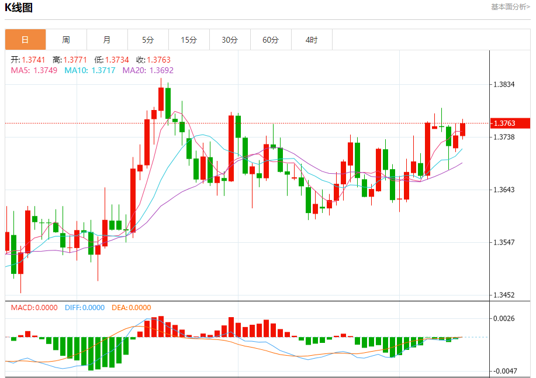This screenshot has height=378, width=536.
Task: Open the 60分 interval tab
Action: pos(271,40)
